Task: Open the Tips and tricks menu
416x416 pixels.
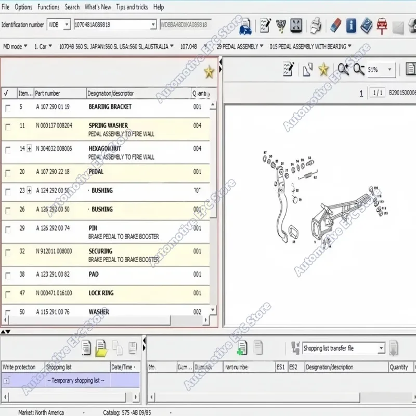Action: click(x=132, y=7)
